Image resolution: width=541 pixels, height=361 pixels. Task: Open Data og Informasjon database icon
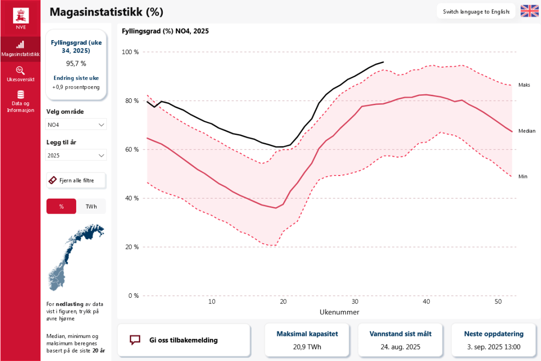pyautogui.click(x=20, y=95)
